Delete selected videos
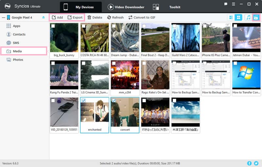 point(95,17)
